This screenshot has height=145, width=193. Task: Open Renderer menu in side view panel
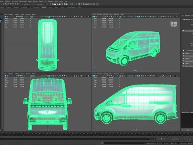click(117, 74)
